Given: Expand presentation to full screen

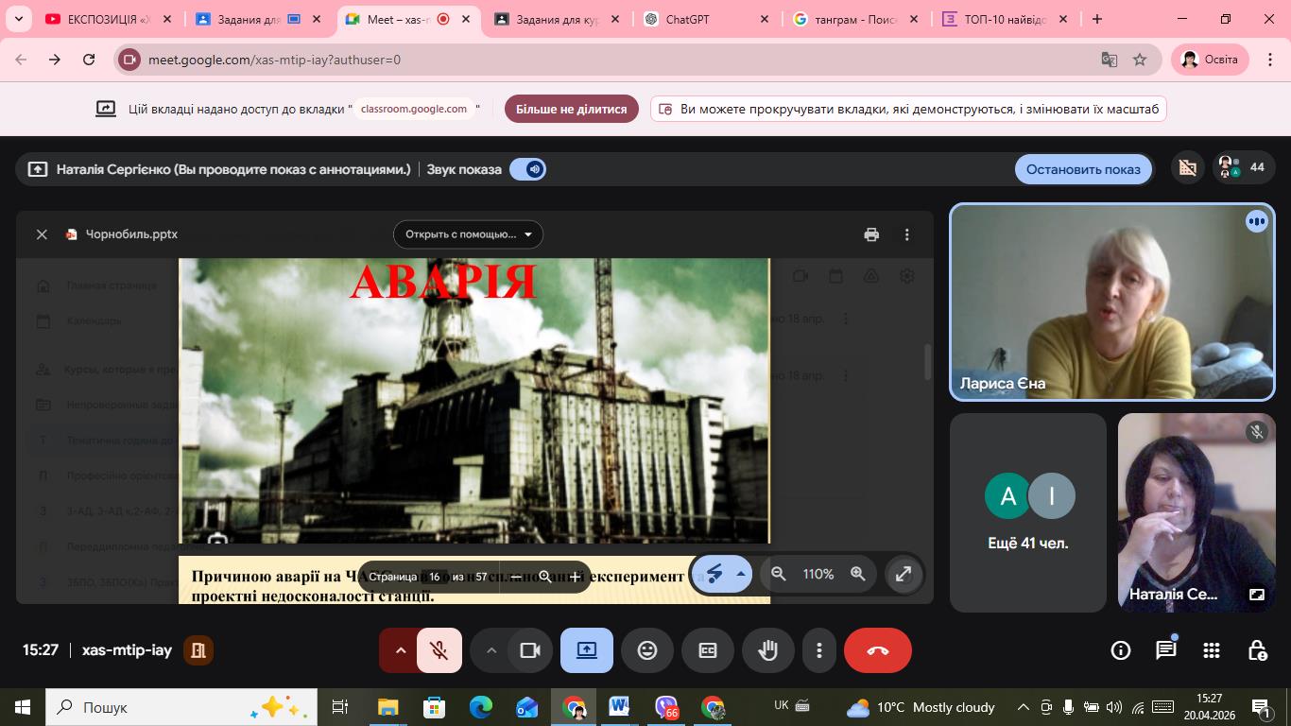Looking at the screenshot, I should tap(904, 574).
